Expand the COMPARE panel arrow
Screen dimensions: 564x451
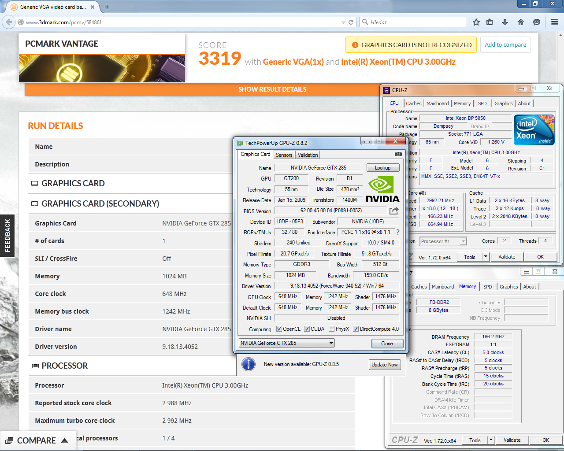64,440
